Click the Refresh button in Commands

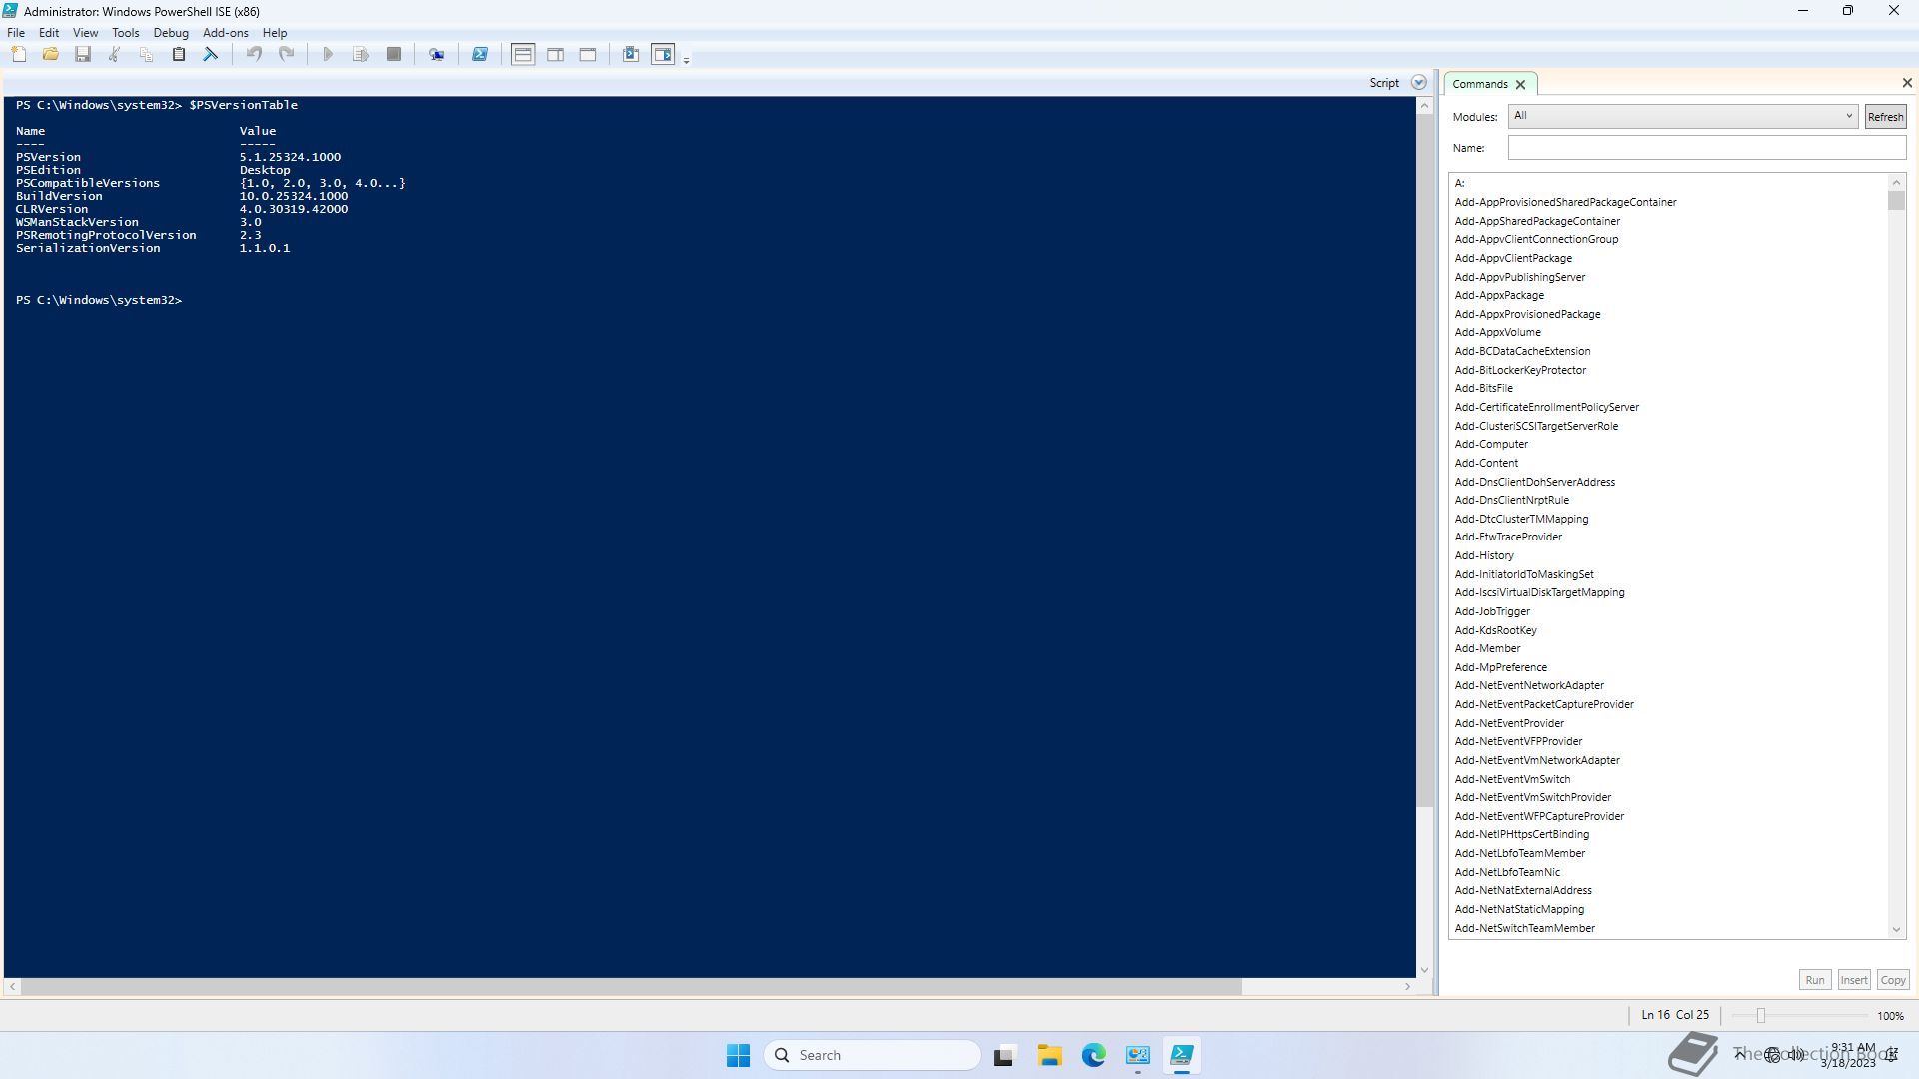tap(1885, 117)
